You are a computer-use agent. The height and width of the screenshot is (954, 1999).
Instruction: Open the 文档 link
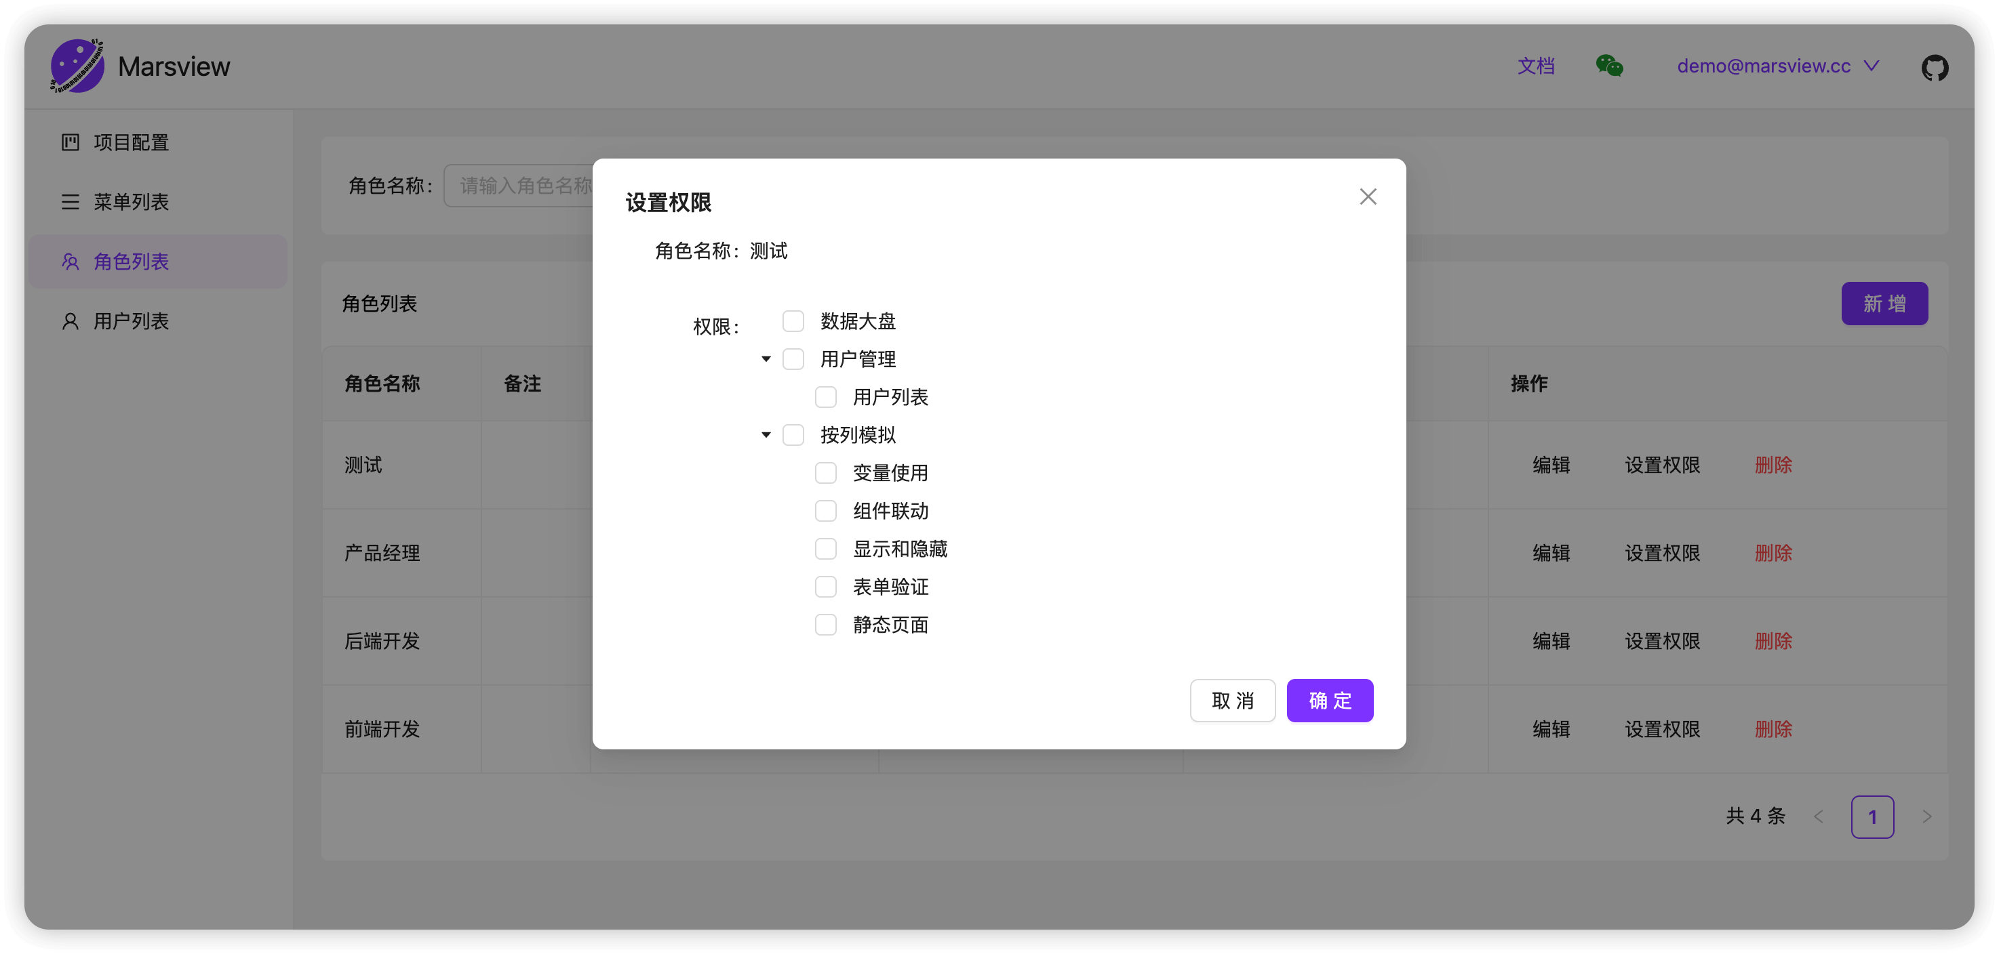tap(1536, 66)
